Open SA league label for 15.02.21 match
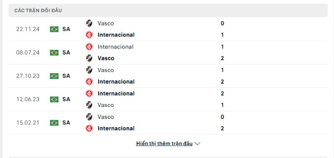This screenshot has width=334, height=158. coord(66,123)
